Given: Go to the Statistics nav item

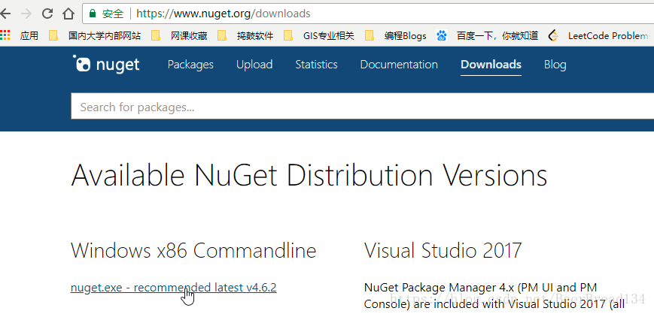Looking at the screenshot, I should pos(316,65).
